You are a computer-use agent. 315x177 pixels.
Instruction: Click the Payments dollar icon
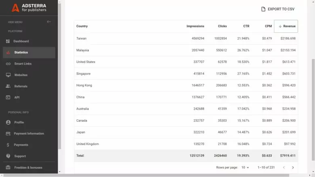(x=8, y=145)
